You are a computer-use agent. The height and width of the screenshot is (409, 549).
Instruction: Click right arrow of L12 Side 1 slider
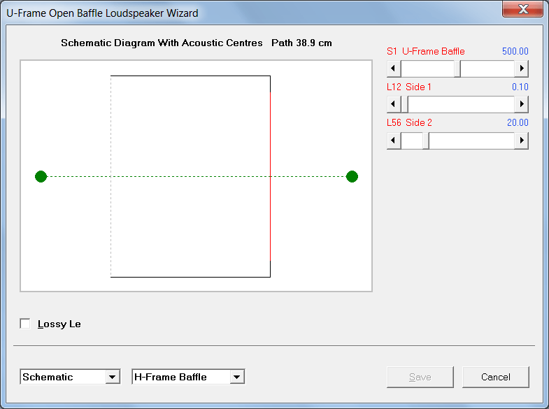coord(521,104)
